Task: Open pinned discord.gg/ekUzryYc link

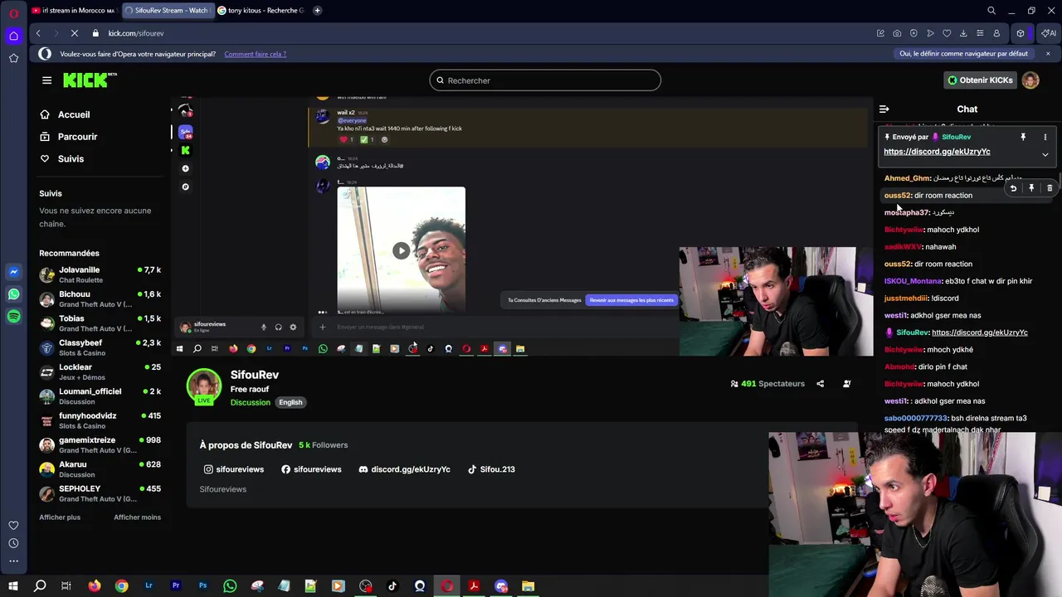Action: pyautogui.click(x=937, y=152)
